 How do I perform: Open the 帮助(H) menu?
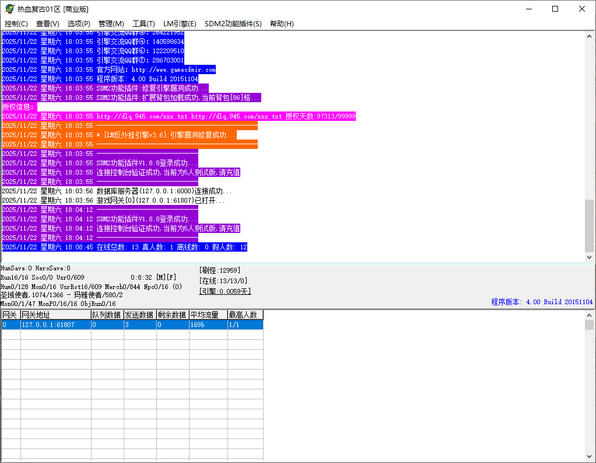click(x=282, y=24)
